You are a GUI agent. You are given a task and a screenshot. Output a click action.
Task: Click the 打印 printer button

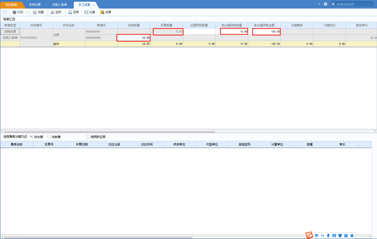[18, 12]
